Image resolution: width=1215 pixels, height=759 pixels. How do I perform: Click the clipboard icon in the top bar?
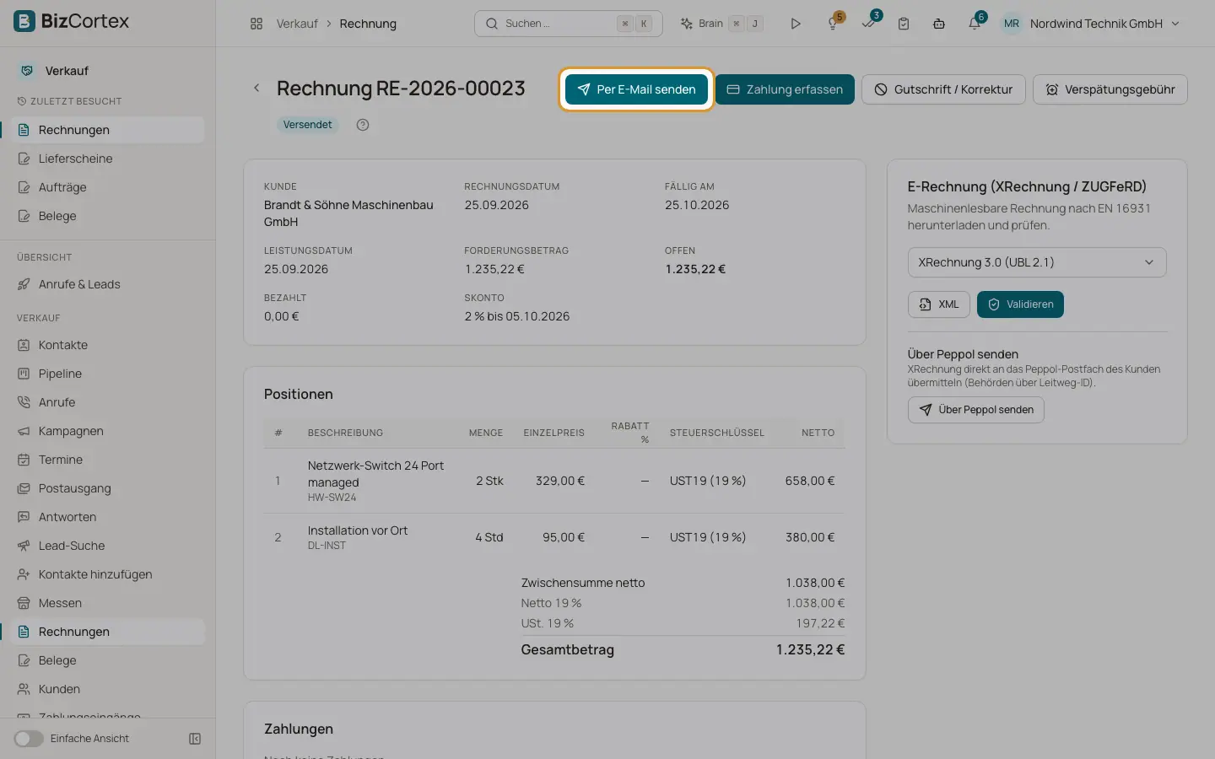(x=904, y=24)
